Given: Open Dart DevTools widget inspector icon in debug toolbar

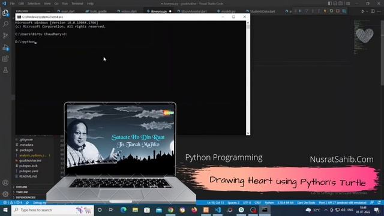Looking at the screenshot, I should (344, 11).
